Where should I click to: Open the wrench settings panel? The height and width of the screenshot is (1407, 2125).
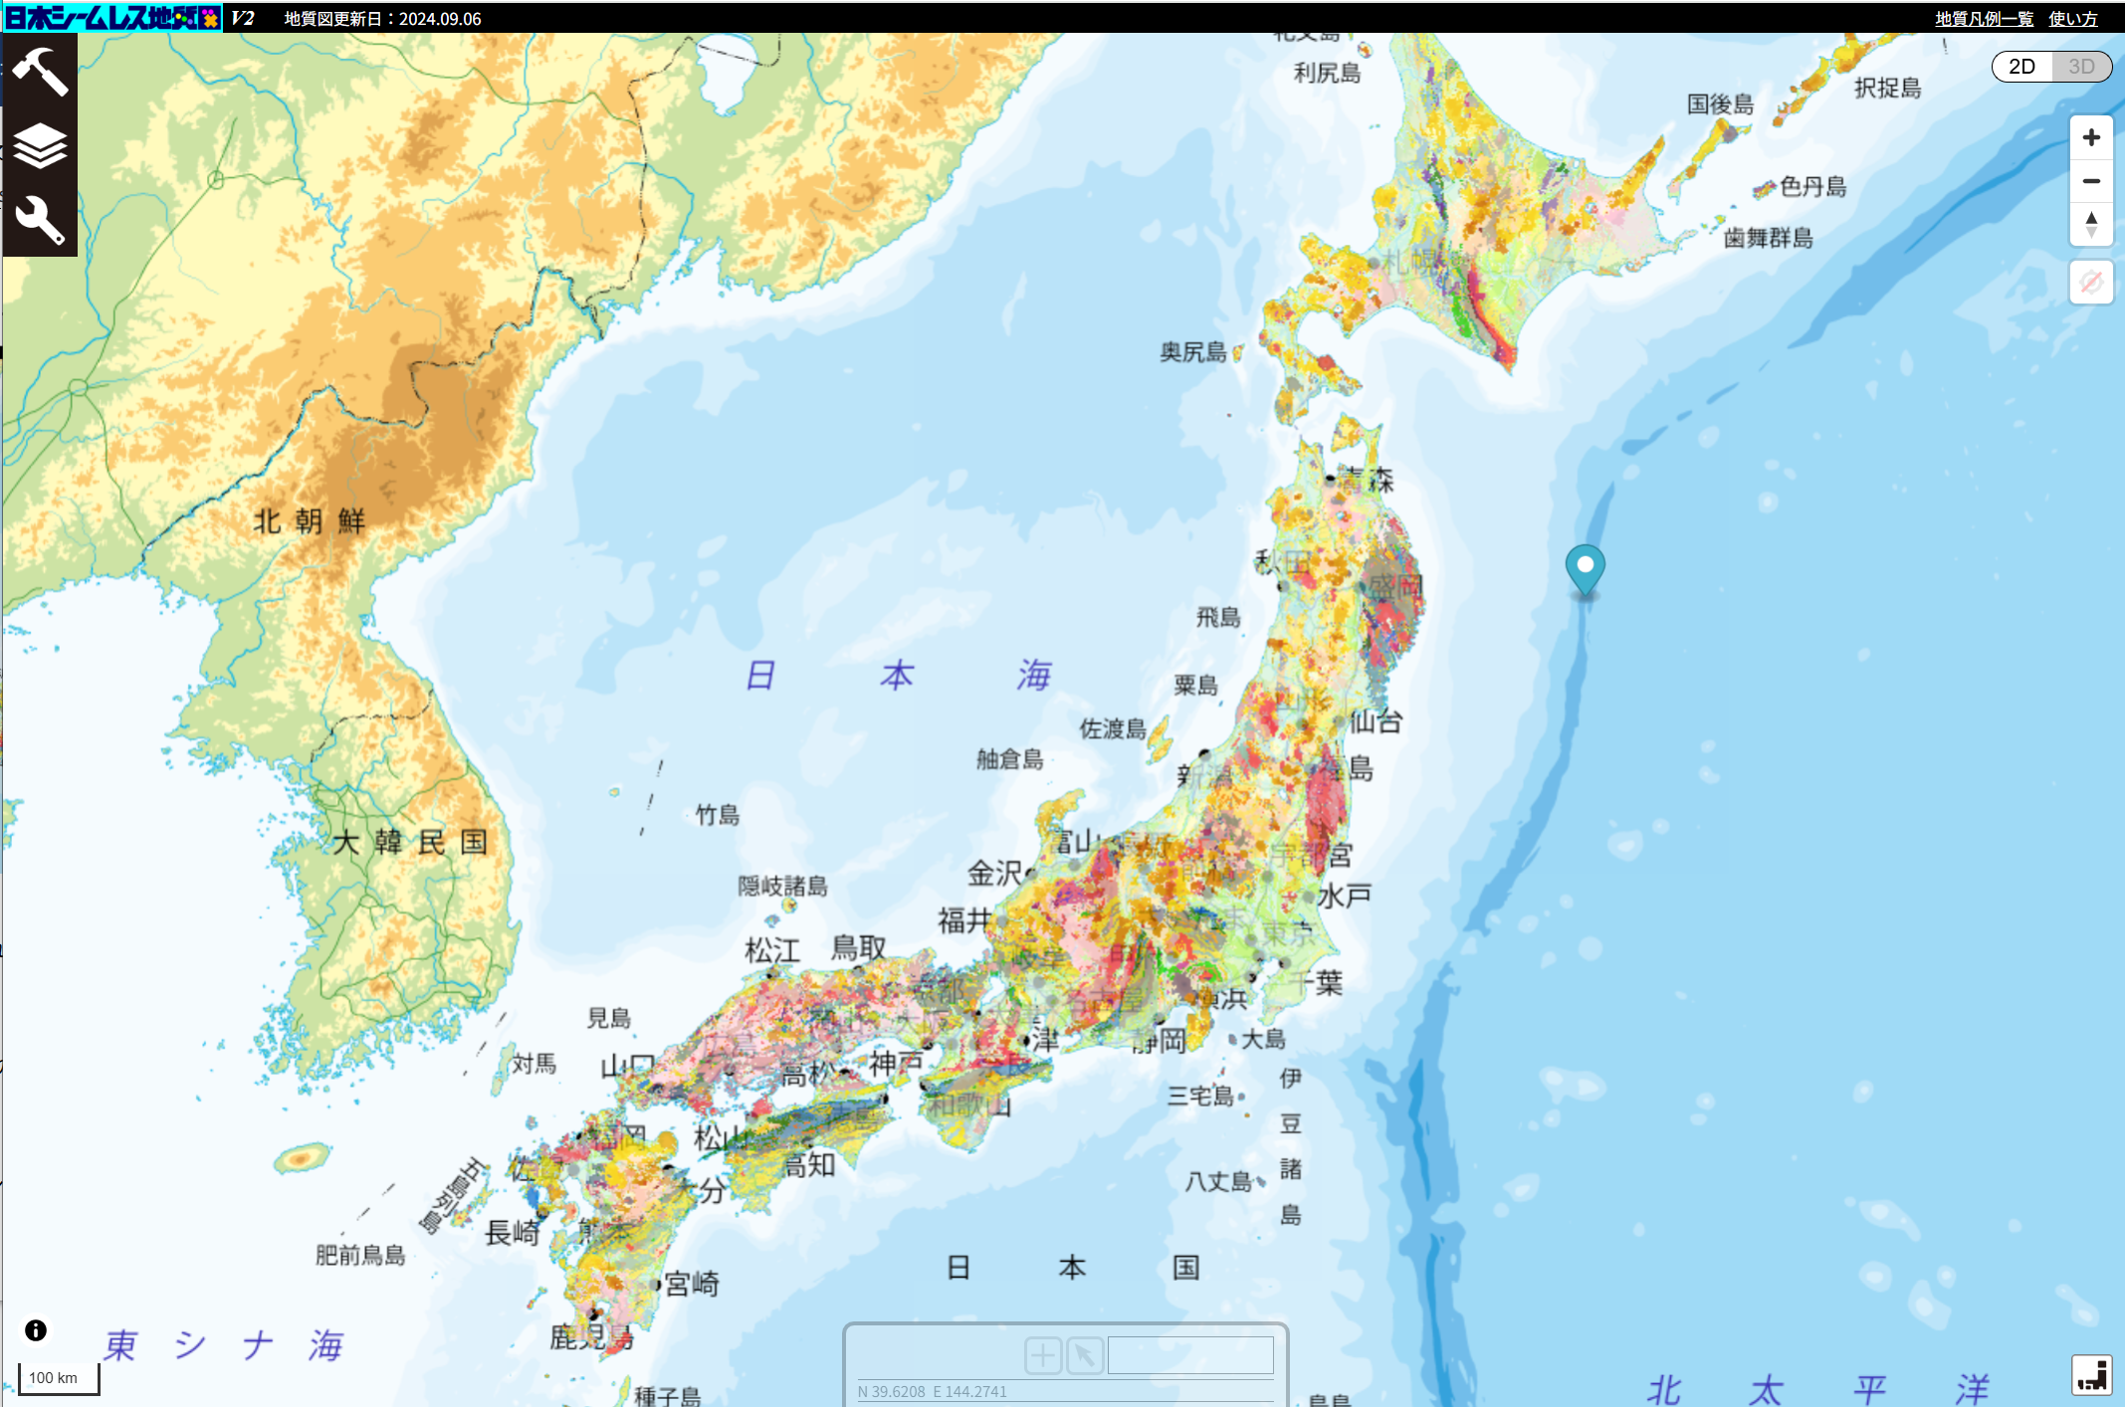(x=40, y=220)
